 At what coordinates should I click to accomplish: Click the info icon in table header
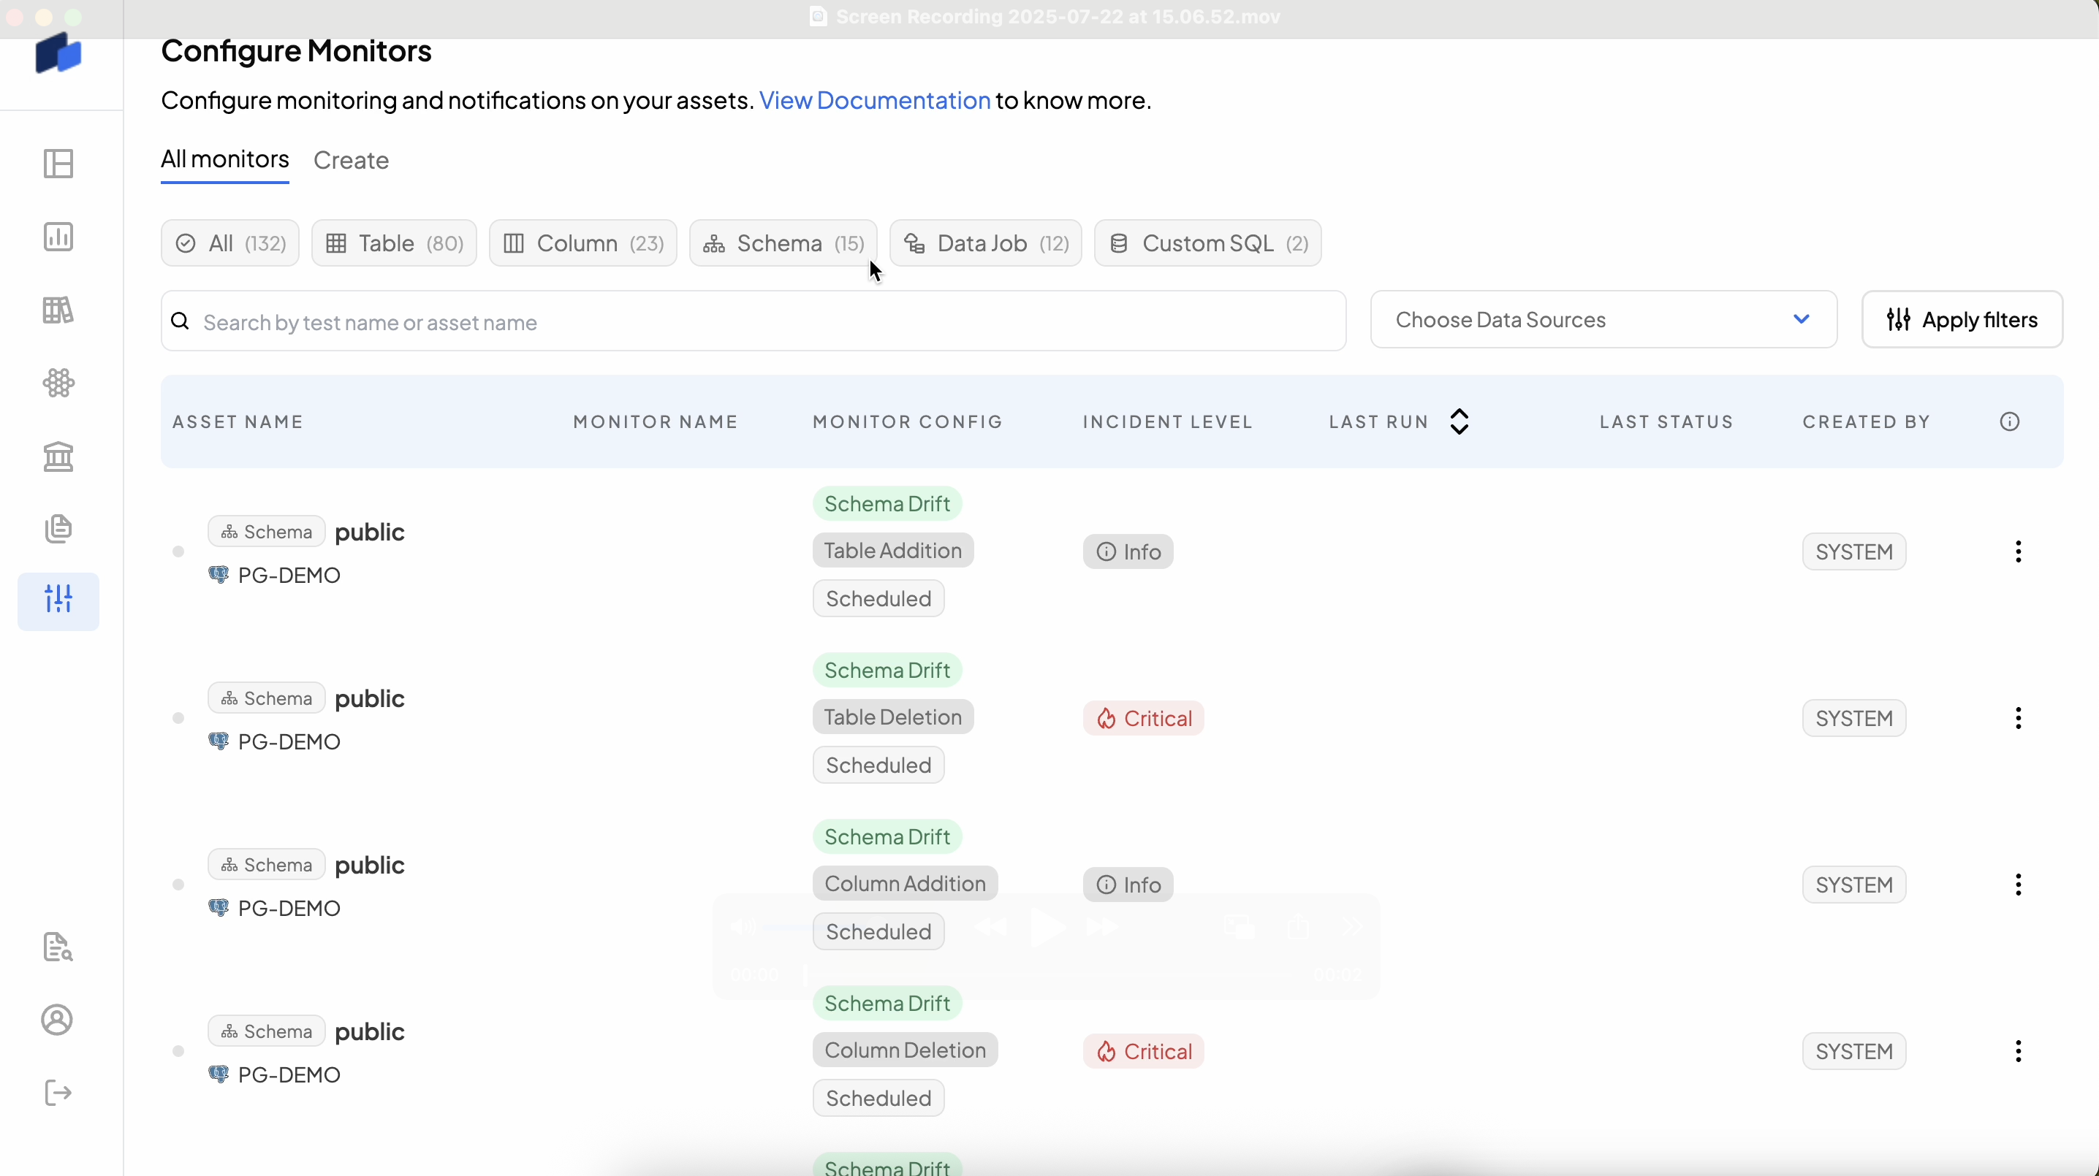tap(2009, 422)
